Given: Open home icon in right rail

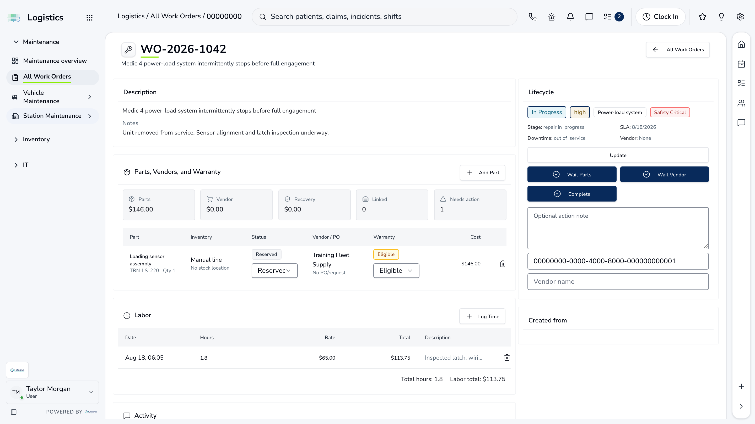Looking at the screenshot, I should coord(741,44).
